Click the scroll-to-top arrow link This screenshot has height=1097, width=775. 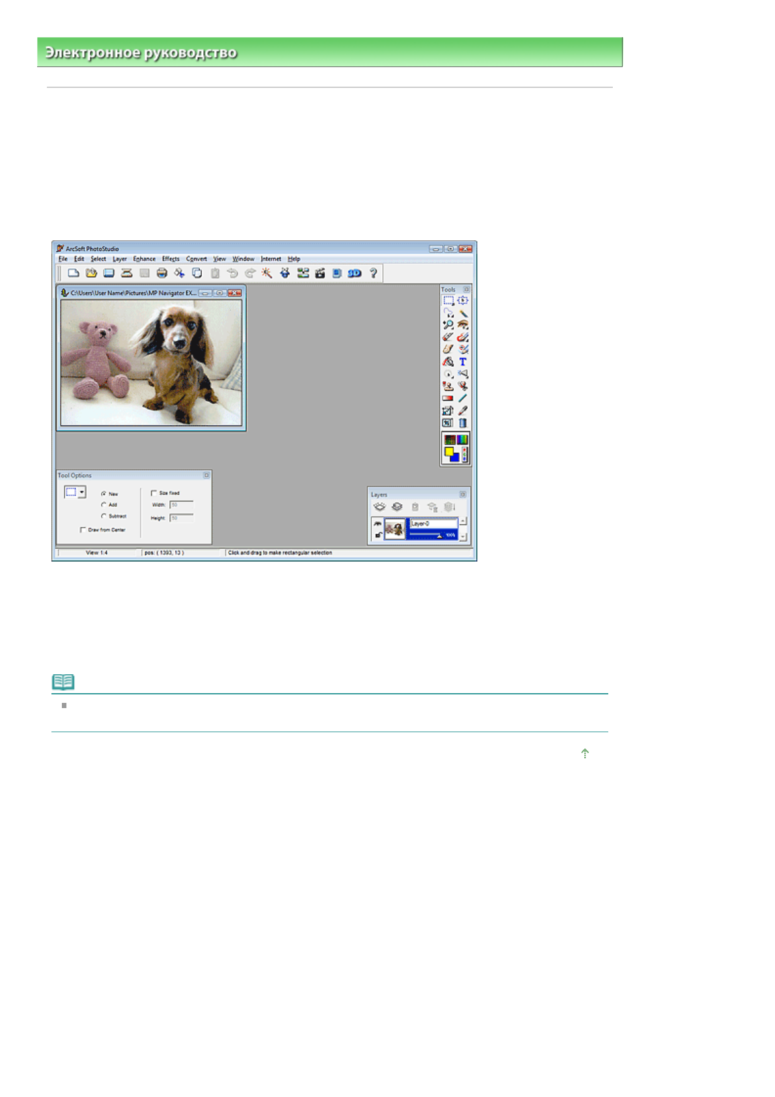(x=585, y=754)
